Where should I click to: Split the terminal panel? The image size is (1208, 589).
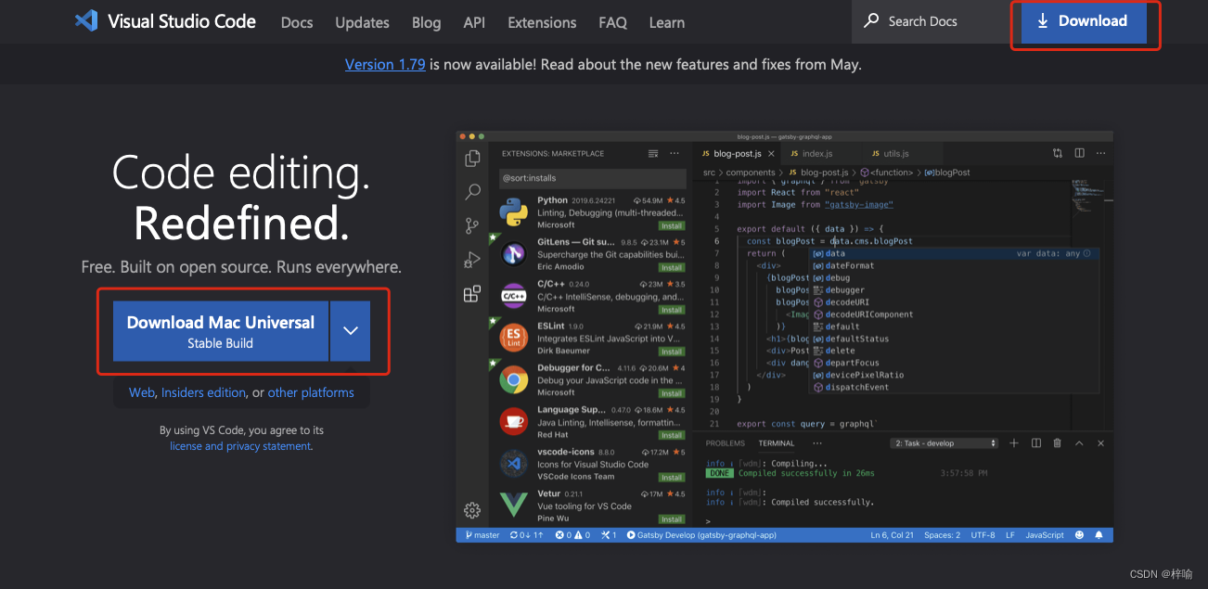point(1036,443)
